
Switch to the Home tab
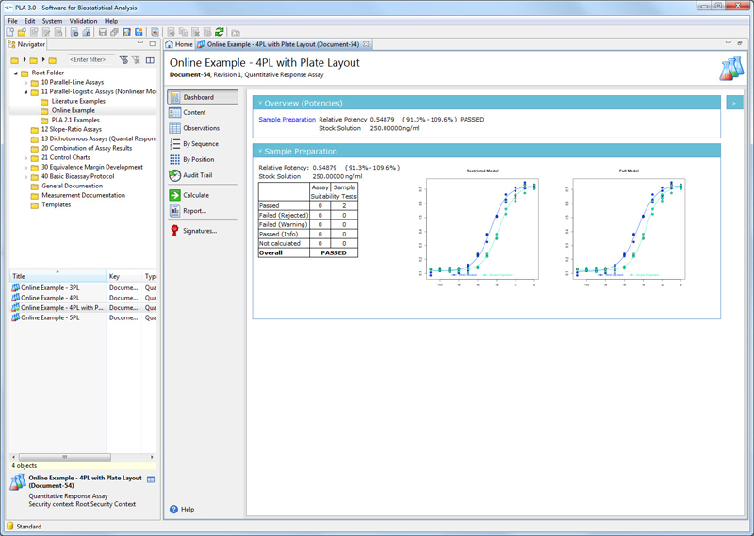(x=179, y=44)
